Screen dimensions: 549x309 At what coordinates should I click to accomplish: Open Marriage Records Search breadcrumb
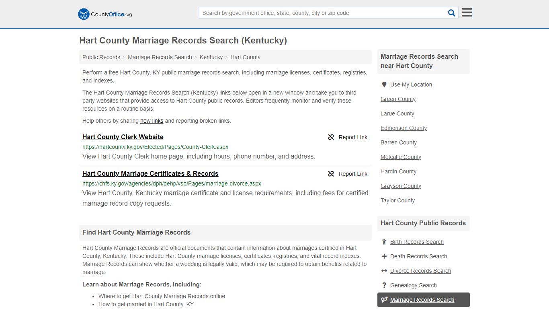point(160,57)
